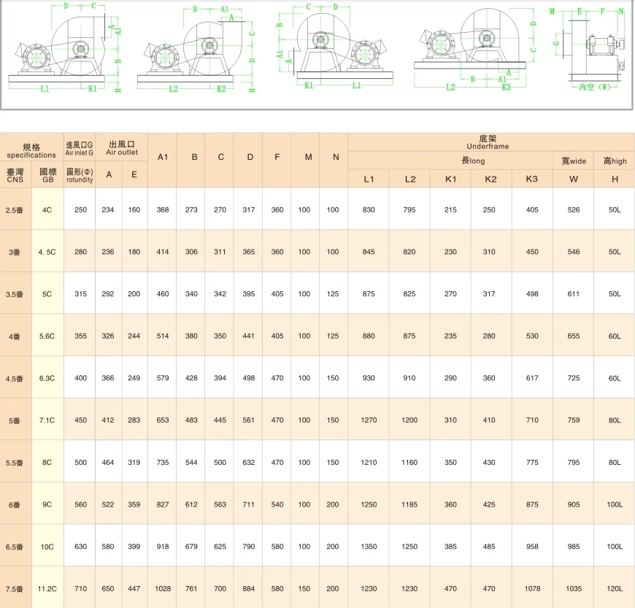Viewport: 635px width, 608px height.
Task: Click the value "1185" in the L2 column
Action: (409, 504)
